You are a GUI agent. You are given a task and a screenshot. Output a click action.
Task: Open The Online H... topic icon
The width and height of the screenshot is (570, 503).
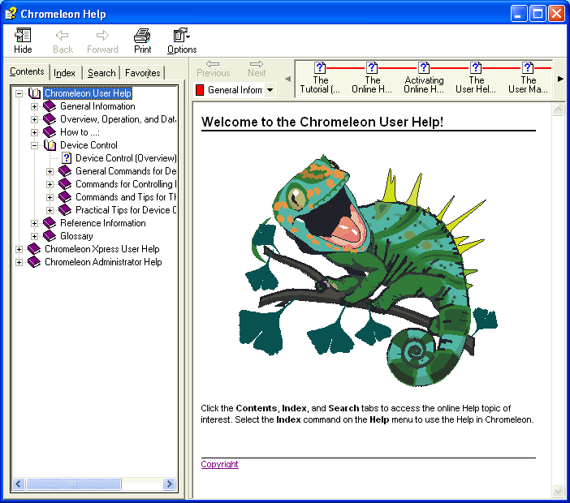(x=372, y=68)
